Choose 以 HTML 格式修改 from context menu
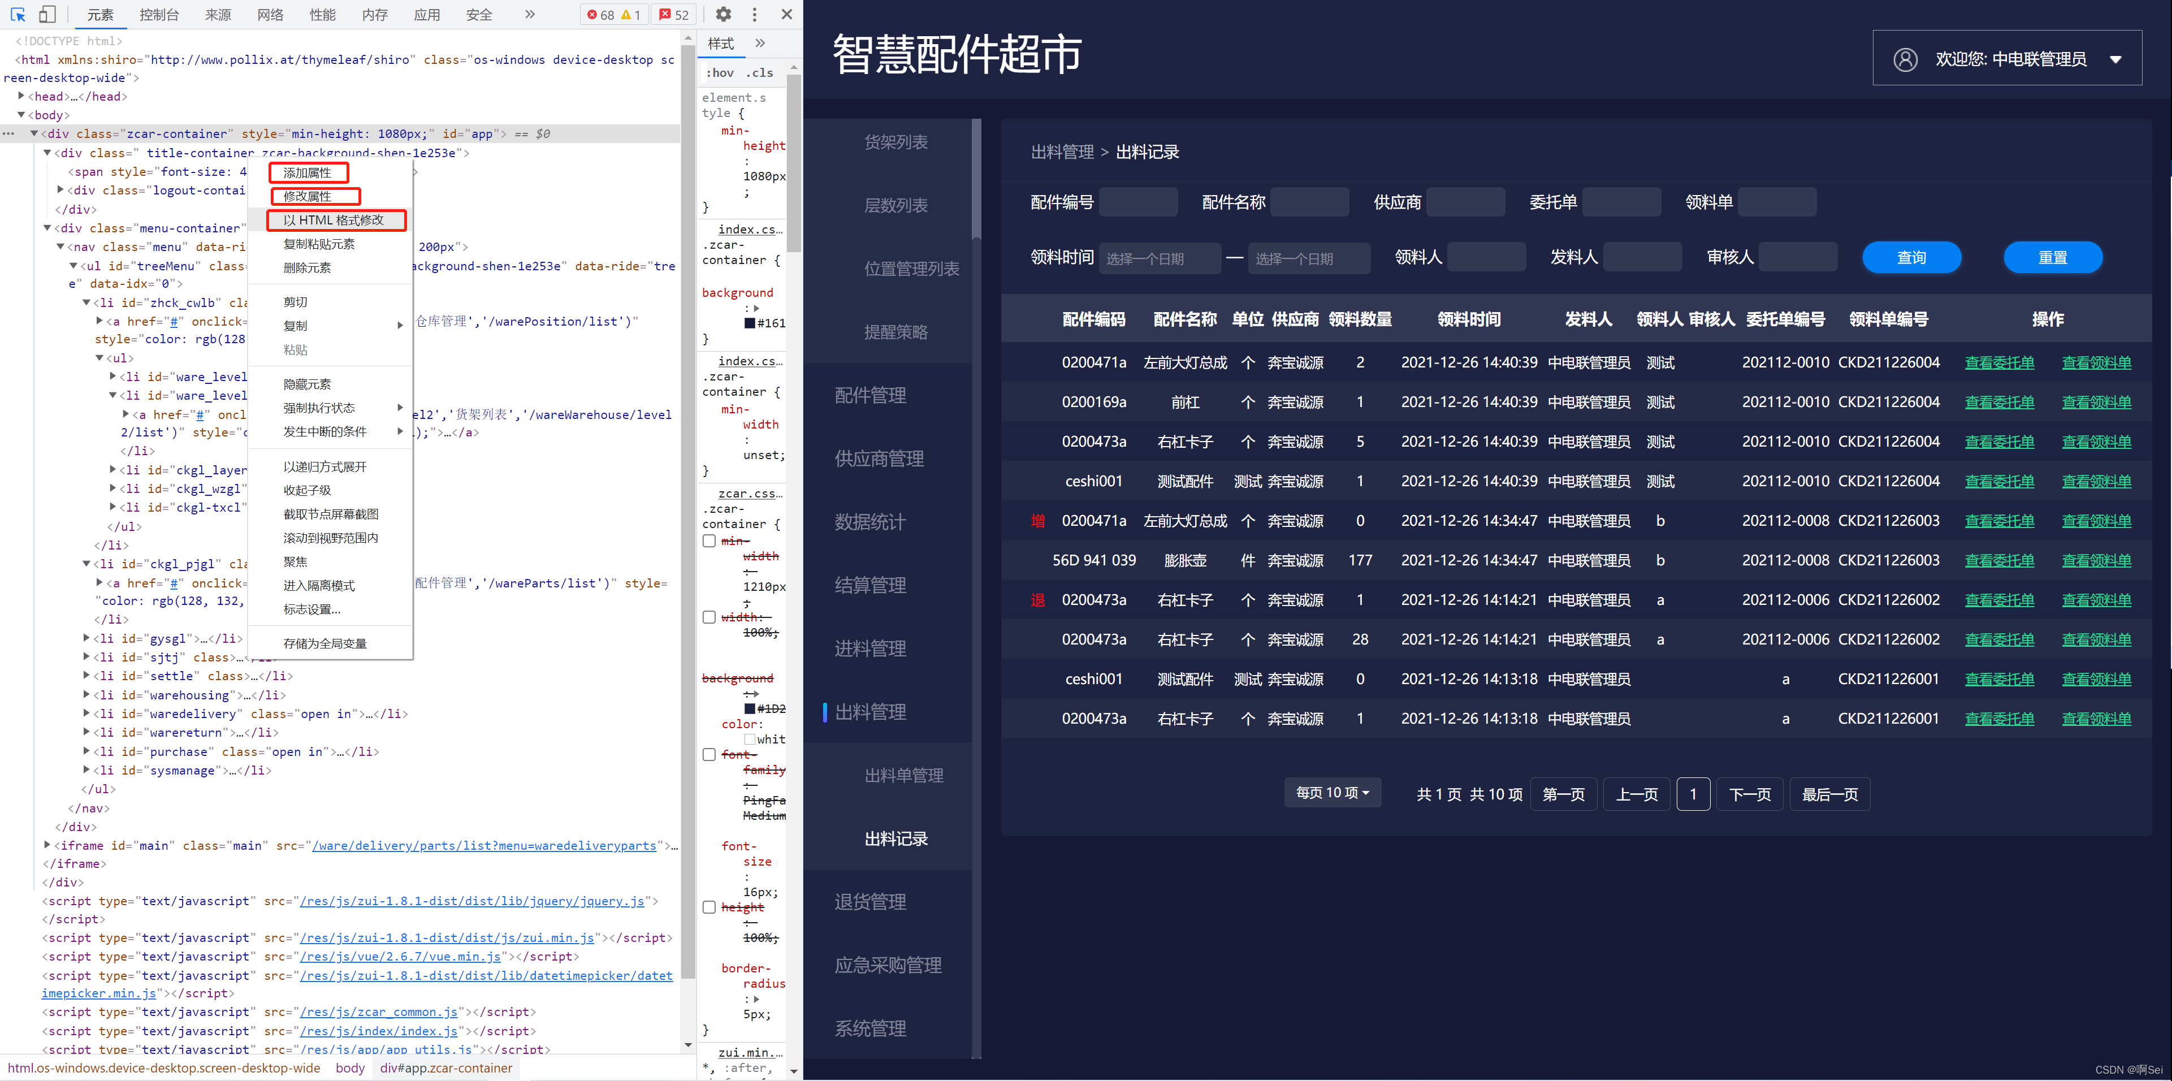Image resolution: width=2172 pixels, height=1081 pixels. (x=334, y=220)
